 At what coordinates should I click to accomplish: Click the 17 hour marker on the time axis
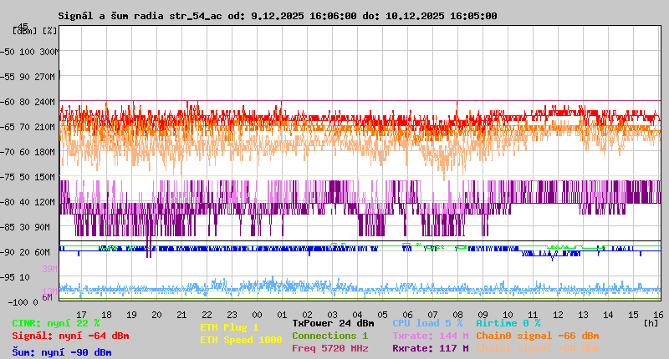pos(81,314)
